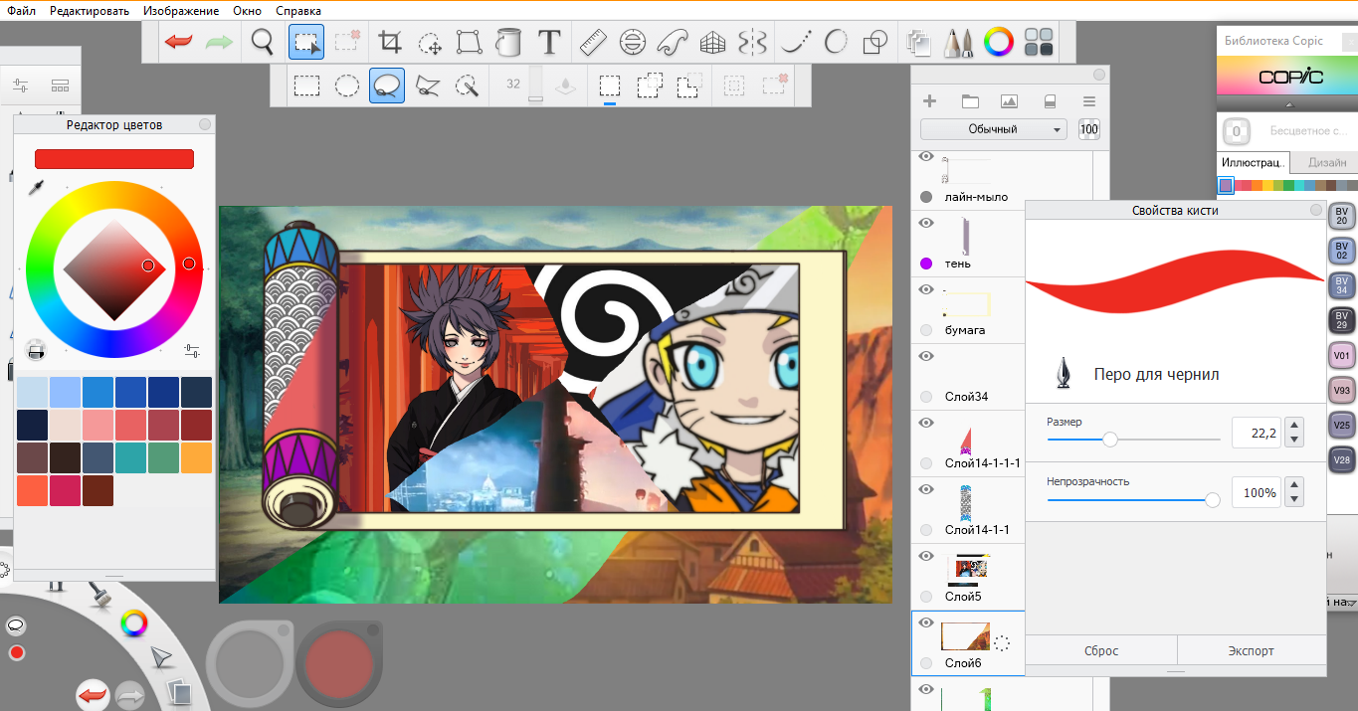Select the Crop tool in toolbar

point(390,42)
